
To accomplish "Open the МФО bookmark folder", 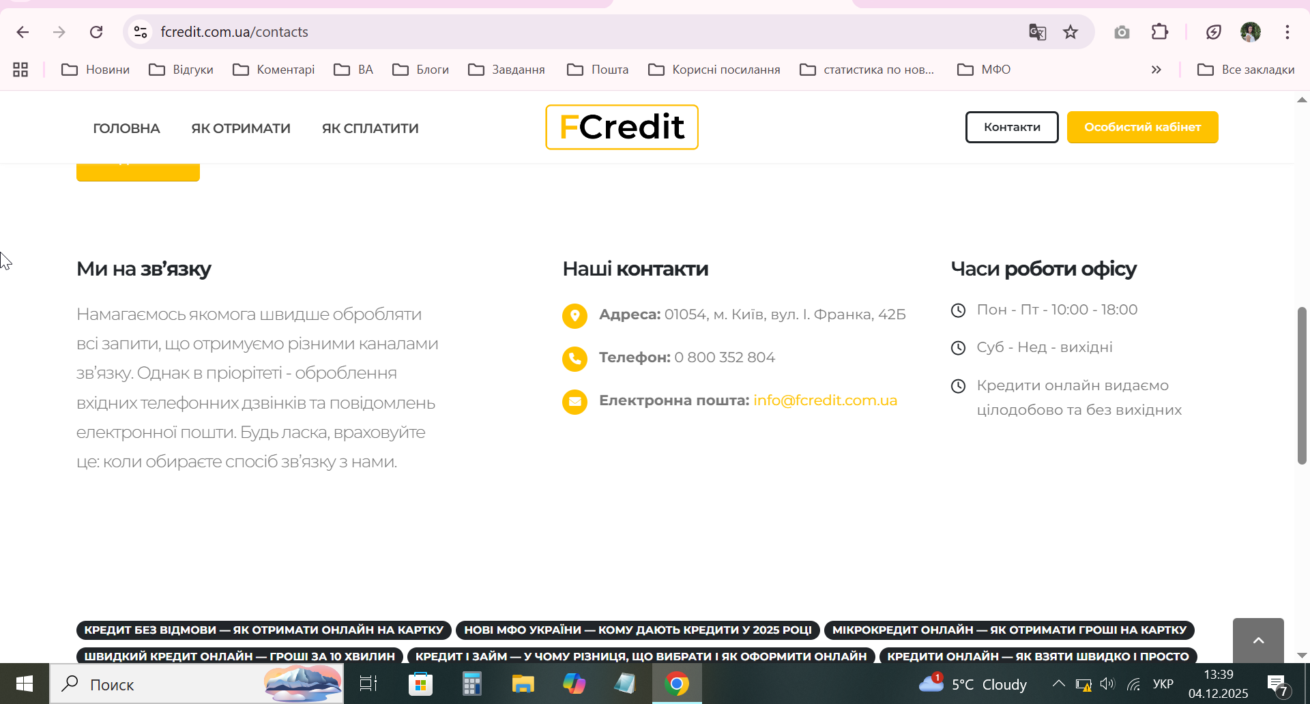I will point(984,70).
